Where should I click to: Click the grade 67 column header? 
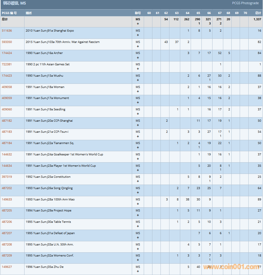point(220,13)
